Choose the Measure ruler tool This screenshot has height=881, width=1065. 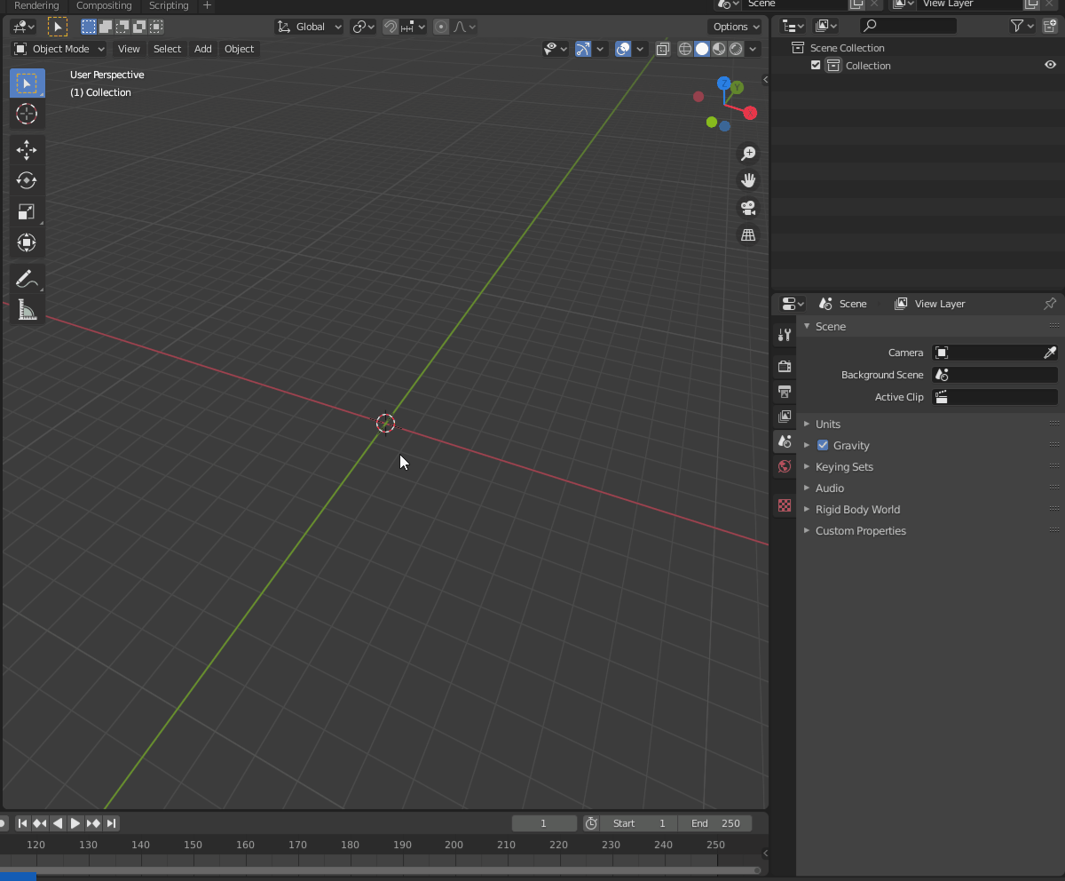[x=27, y=309]
